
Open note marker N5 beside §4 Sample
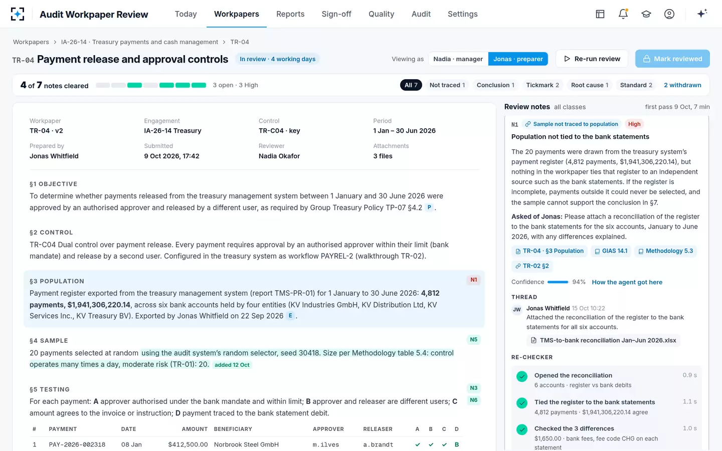click(x=474, y=339)
